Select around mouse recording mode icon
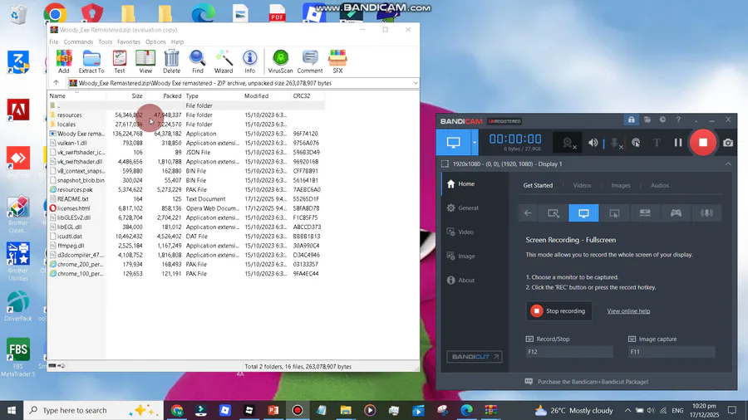This screenshot has width=748, height=420. pyautogui.click(x=614, y=212)
